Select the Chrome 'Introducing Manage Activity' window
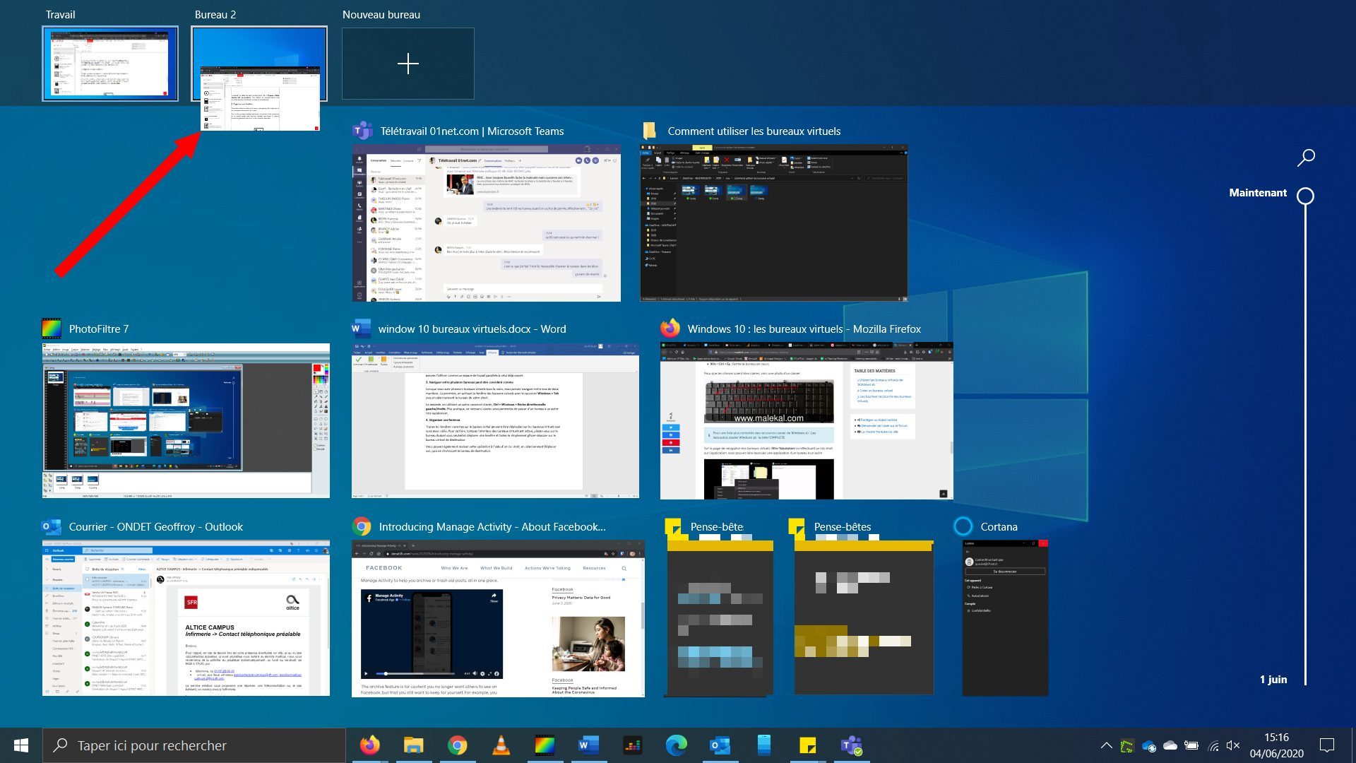Screen dimensions: 1356x763 498,619
